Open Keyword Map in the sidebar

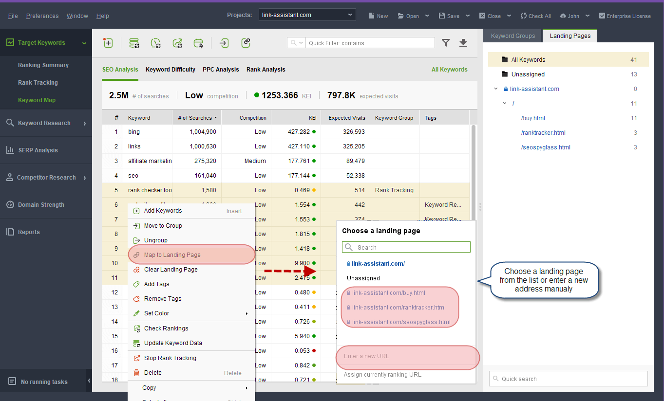pyautogui.click(x=37, y=100)
